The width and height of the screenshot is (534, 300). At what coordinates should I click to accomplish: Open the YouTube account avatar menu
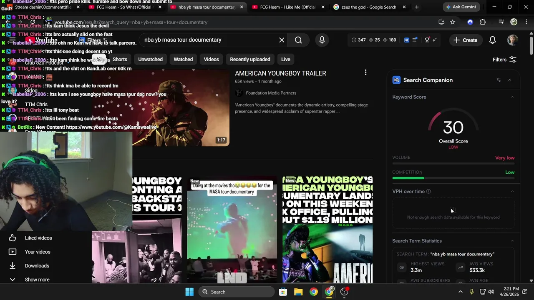point(512,40)
